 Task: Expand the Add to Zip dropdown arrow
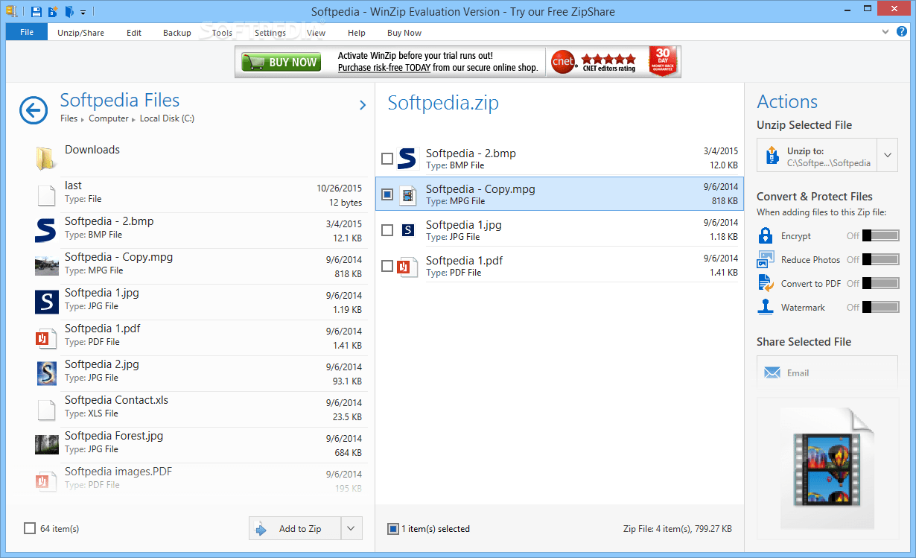tap(351, 527)
